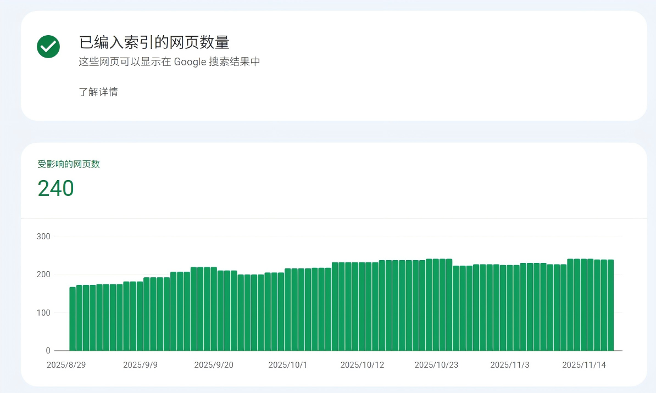Click the 0 value on y-axis
656x393 pixels.
point(48,350)
